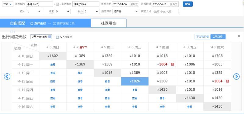This screenshot has height=114, width=244.
Task: Go to previous dates with left arrow
Action: click(x=7, y=77)
